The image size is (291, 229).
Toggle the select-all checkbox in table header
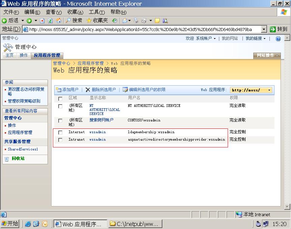(x=60, y=99)
